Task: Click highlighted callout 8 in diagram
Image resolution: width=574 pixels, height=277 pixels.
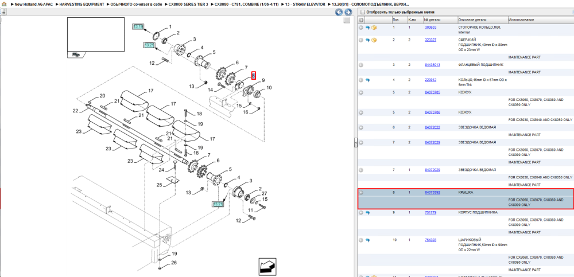Action: (253, 75)
